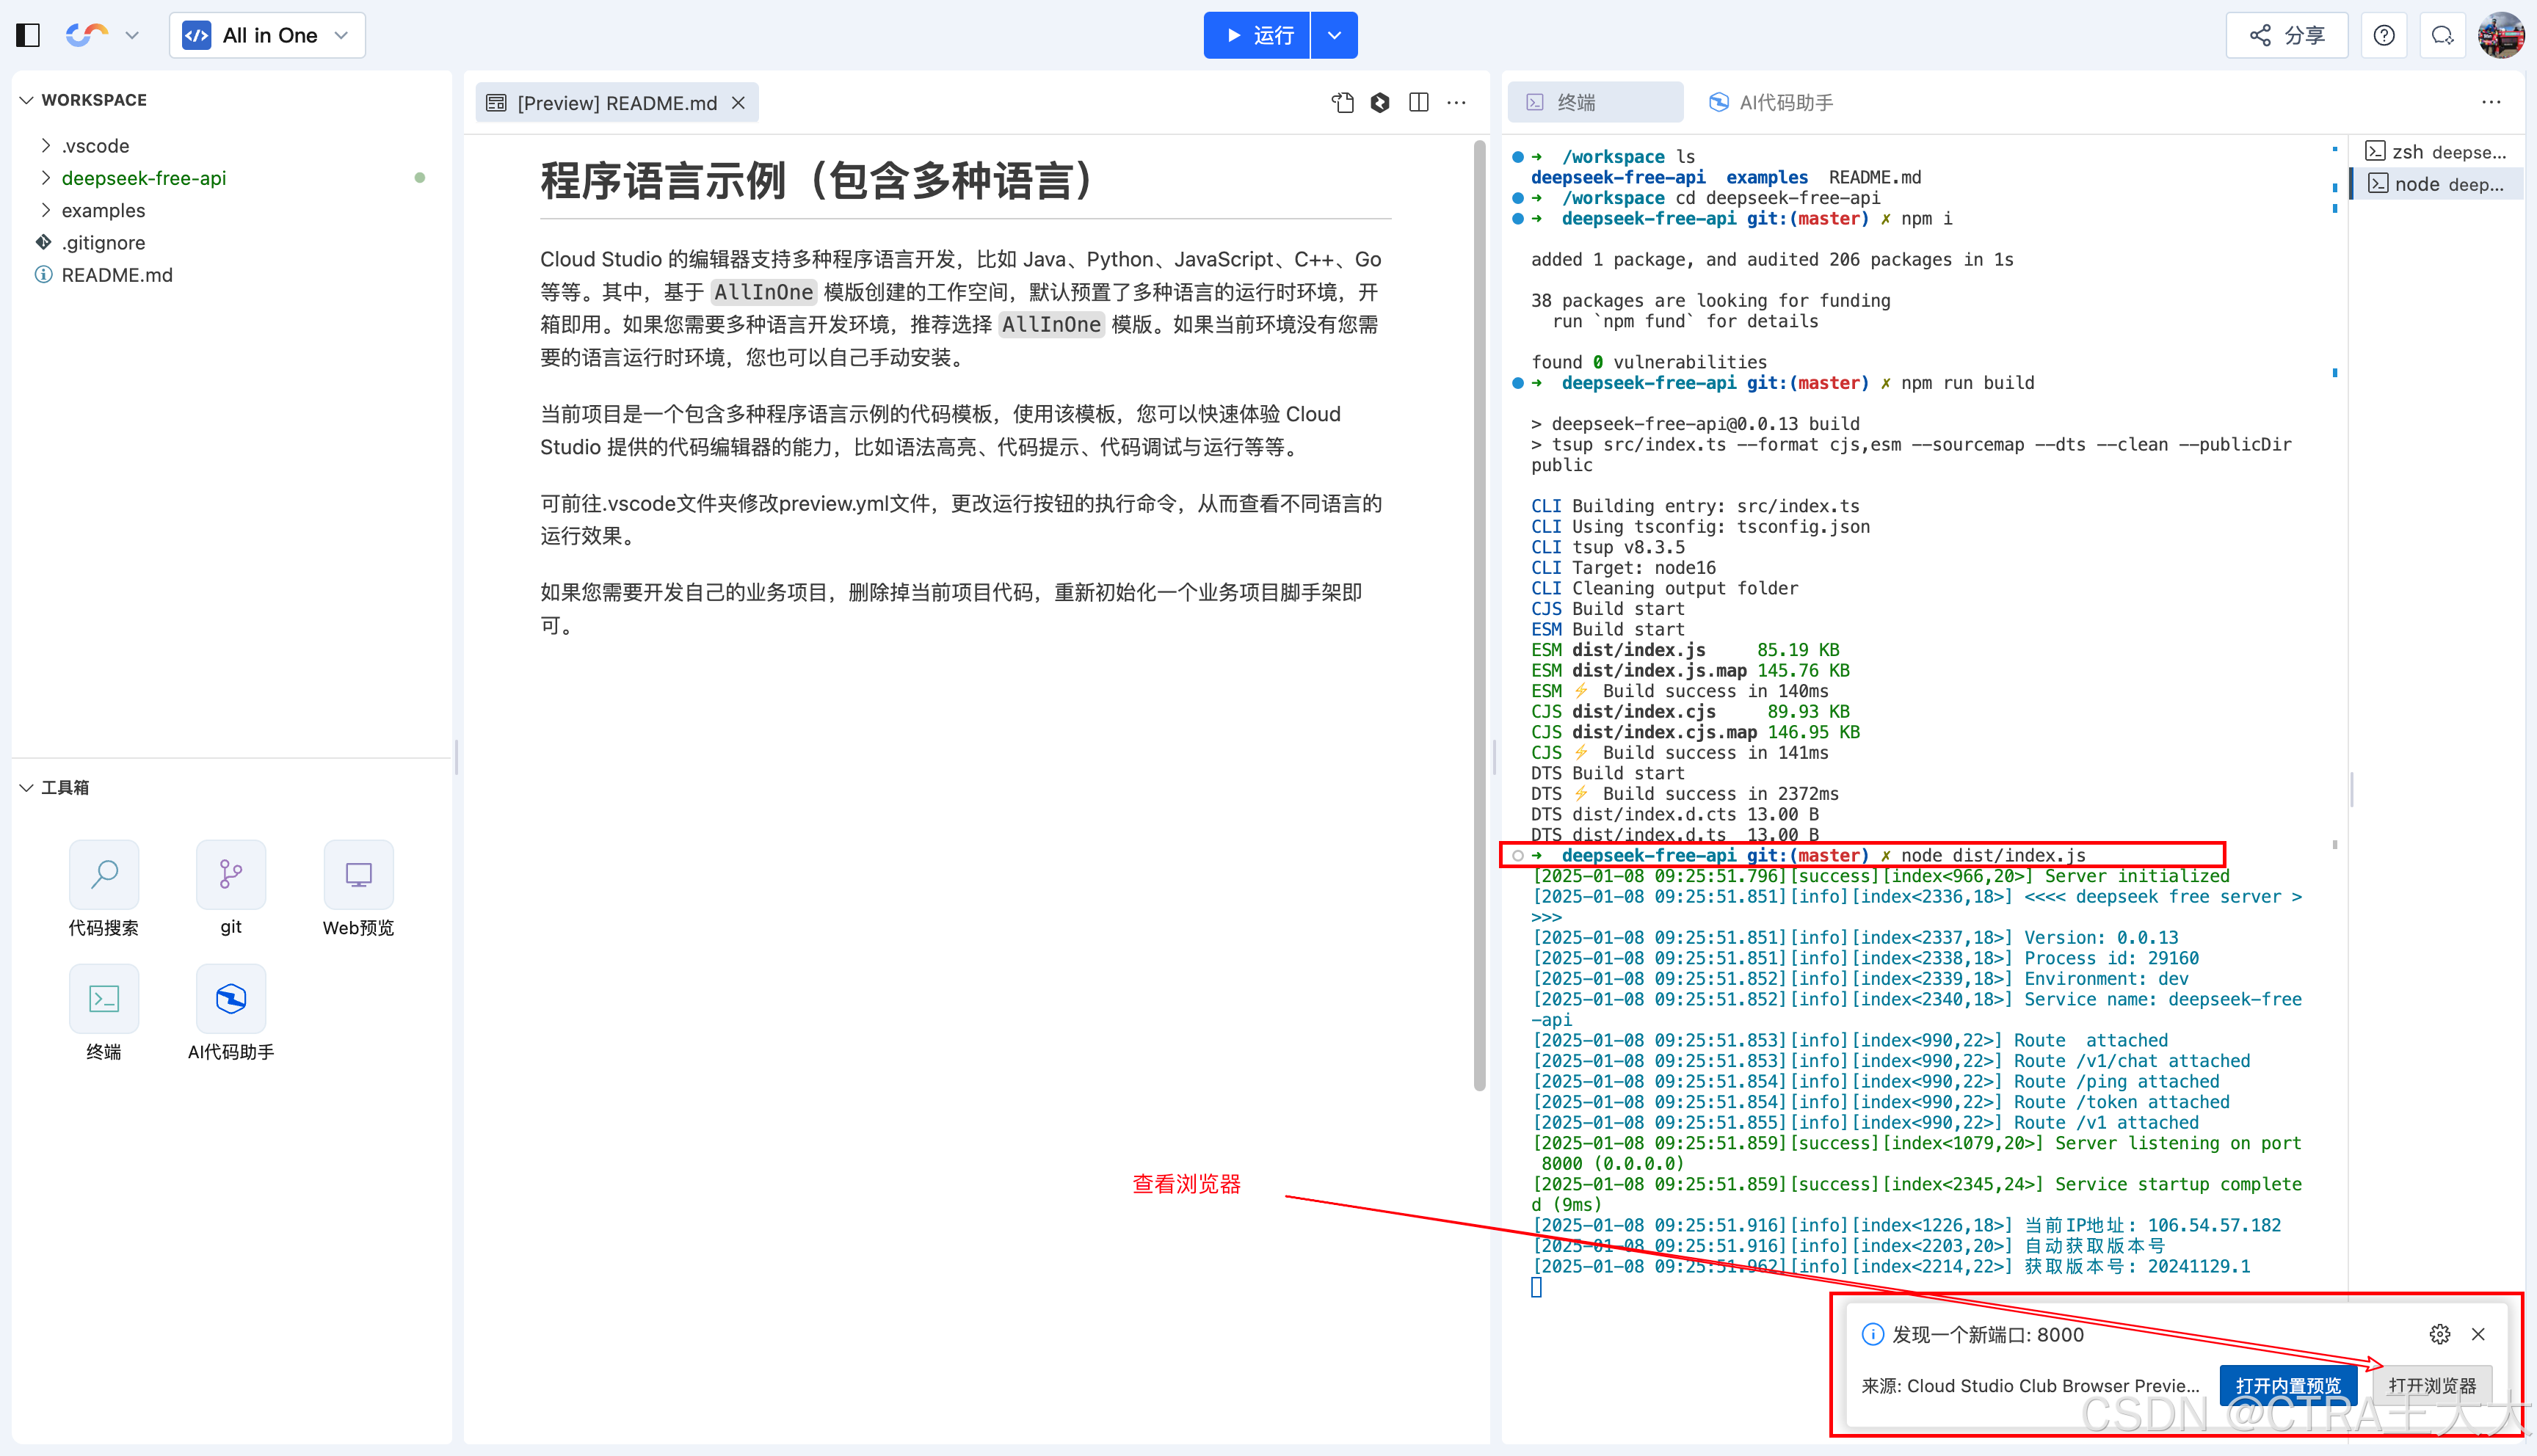Click the 分享 share button
The image size is (2537, 1456).
[x=2287, y=35]
